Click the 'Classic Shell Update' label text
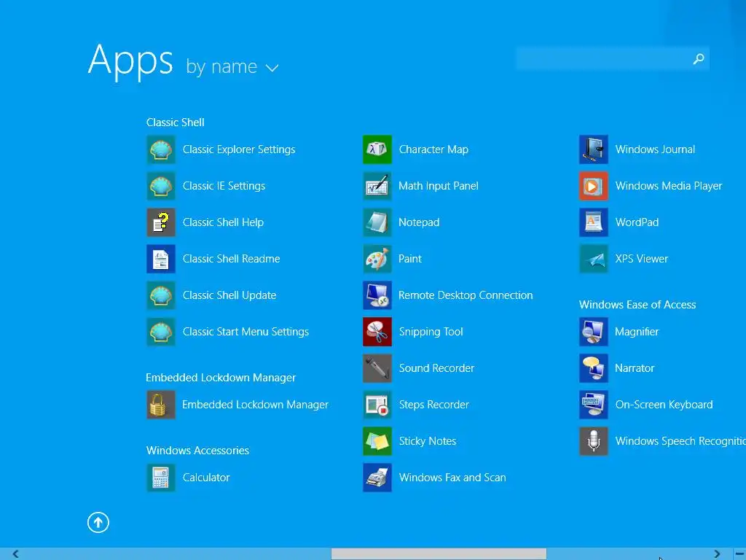Viewport: 746px width, 560px height. pyautogui.click(x=229, y=295)
